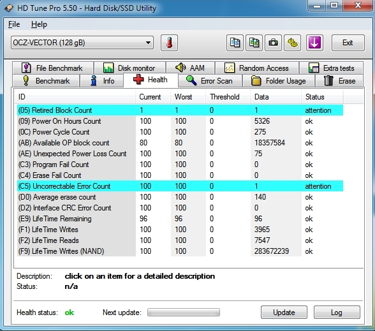Select the (F2) LifeTime Reads row
Image resolution: width=375 pixels, height=331 pixels.
tap(180, 240)
